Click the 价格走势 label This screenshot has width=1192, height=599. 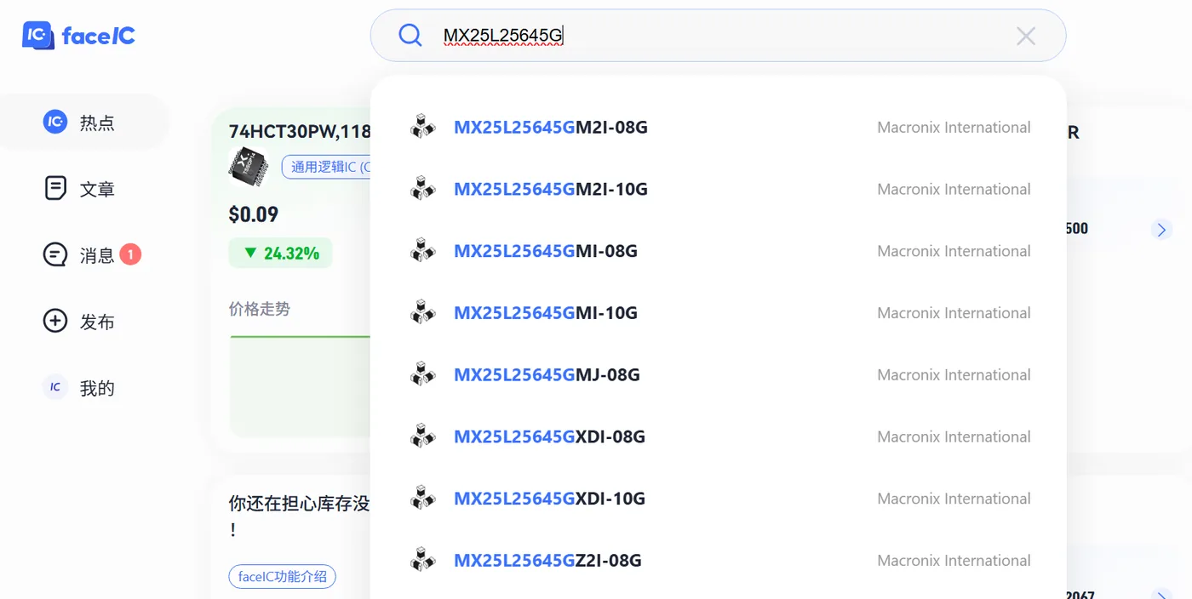[x=260, y=309]
